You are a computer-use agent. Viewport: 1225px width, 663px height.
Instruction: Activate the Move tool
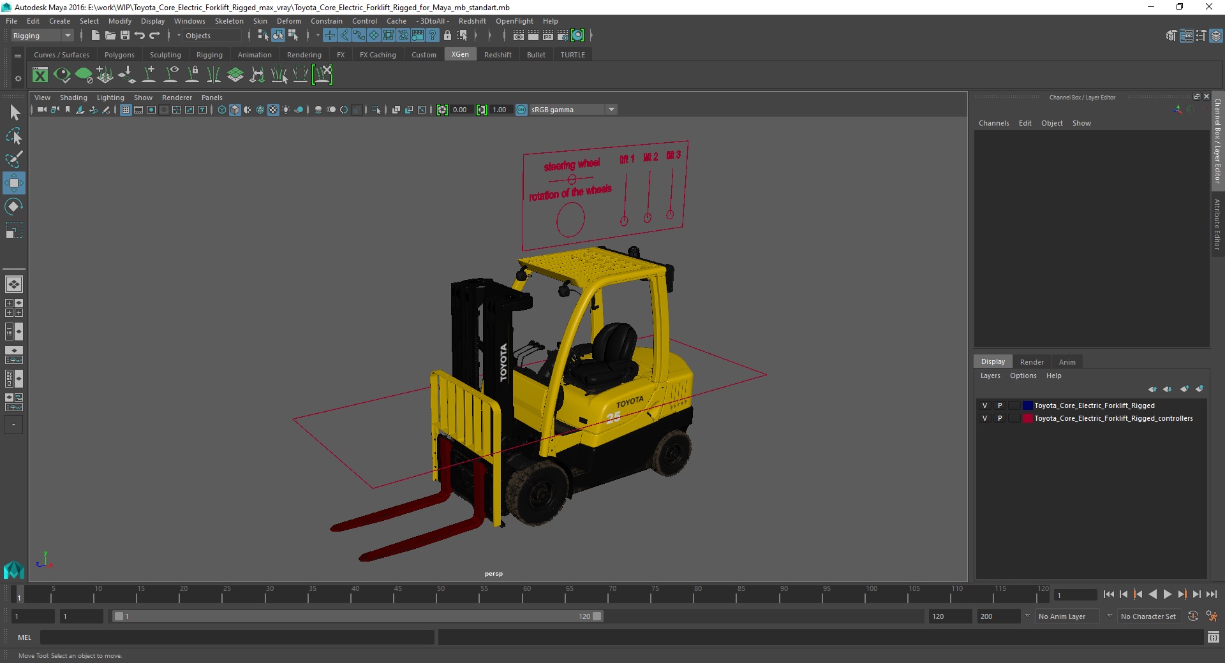14,183
